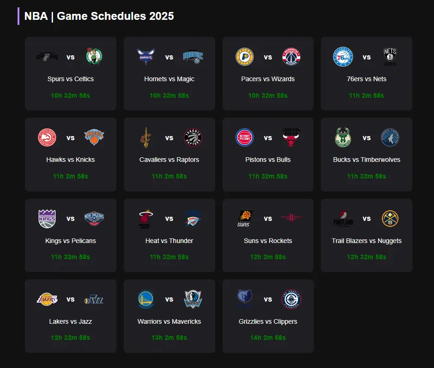Click the Oklahoma City Thunder logo
The image size is (434, 368).
pos(193,219)
